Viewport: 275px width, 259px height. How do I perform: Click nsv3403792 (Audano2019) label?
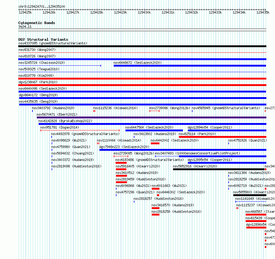click(53, 108)
